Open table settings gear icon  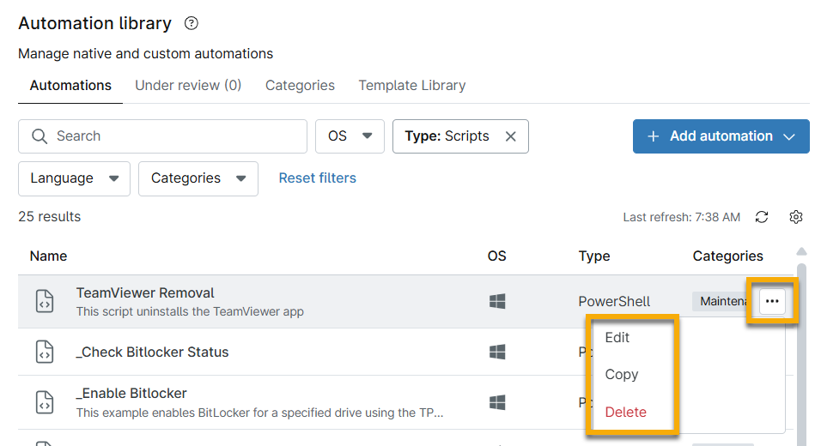[796, 217]
